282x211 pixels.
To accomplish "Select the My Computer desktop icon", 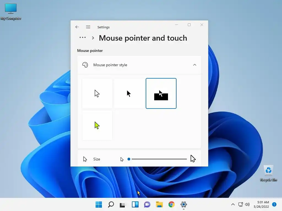I will coord(11,12).
